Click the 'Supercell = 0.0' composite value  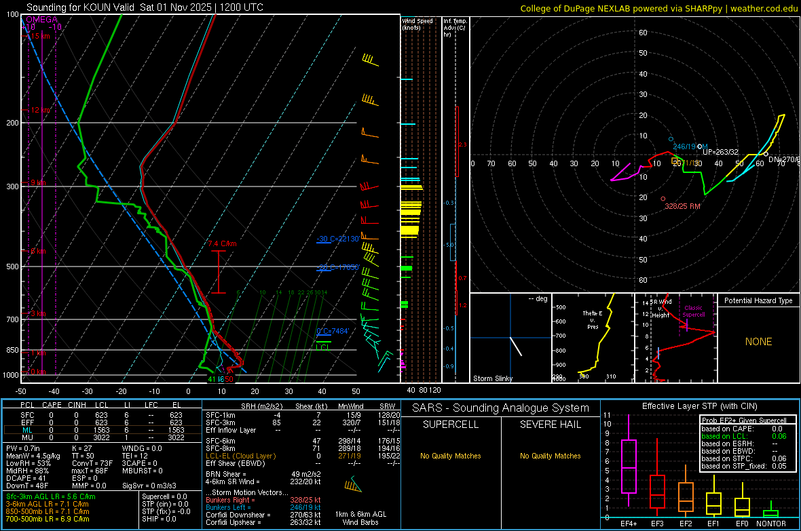[164, 496]
